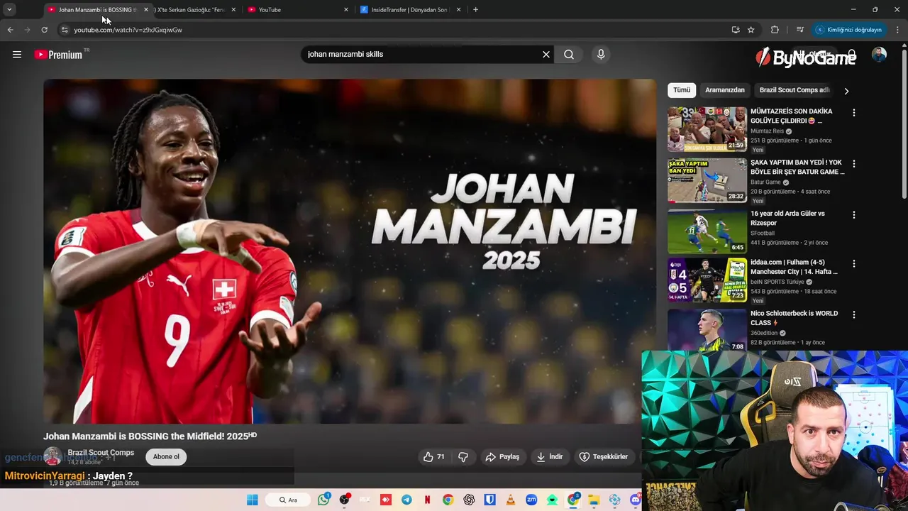Open Chrome's three-dot menu
Image resolution: width=908 pixels, height=511 pixels.
898,30
